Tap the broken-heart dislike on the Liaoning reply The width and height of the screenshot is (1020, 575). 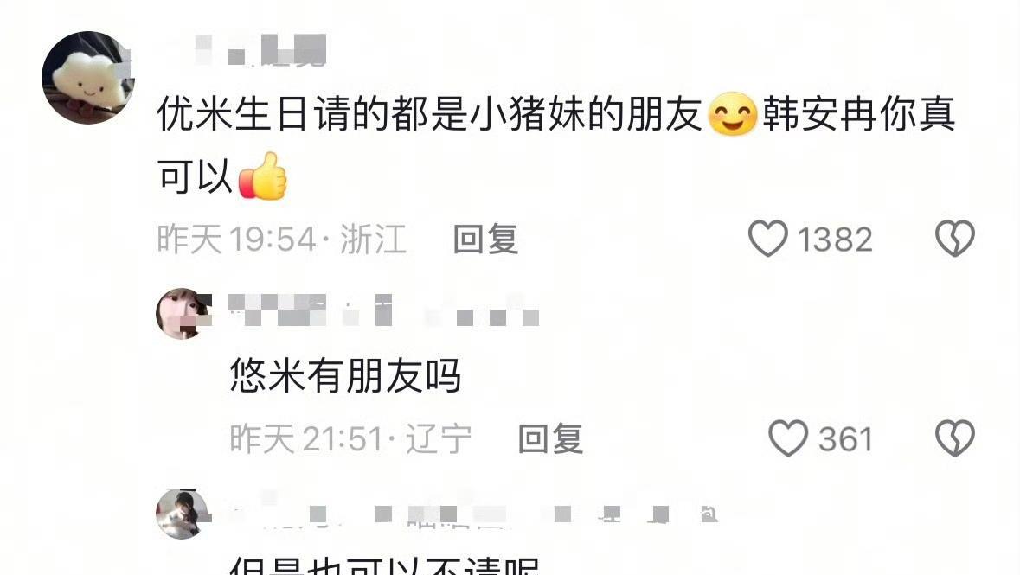point(955,438)
